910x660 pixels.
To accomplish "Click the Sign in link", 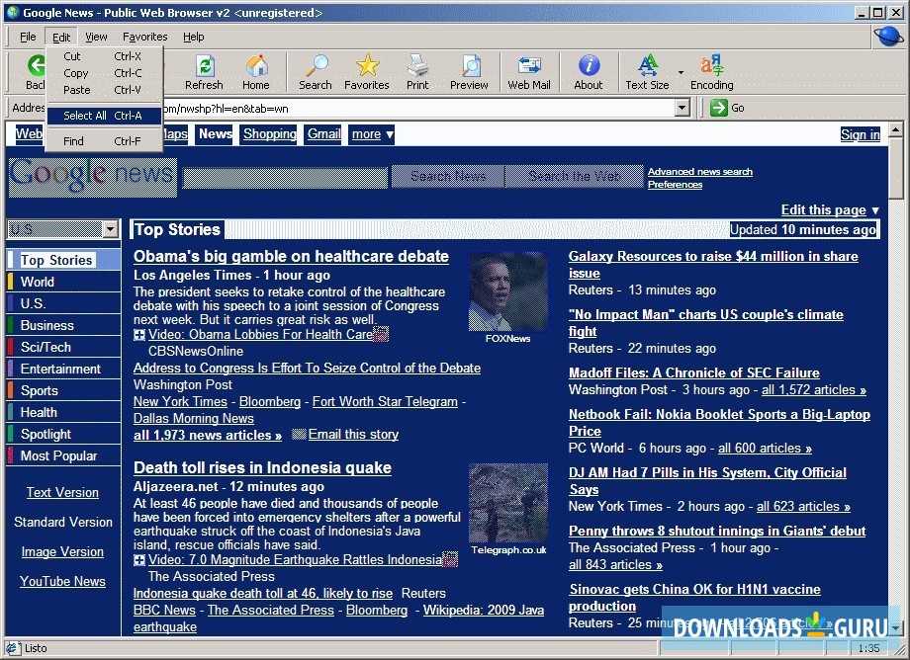I will tap(860, 133).
